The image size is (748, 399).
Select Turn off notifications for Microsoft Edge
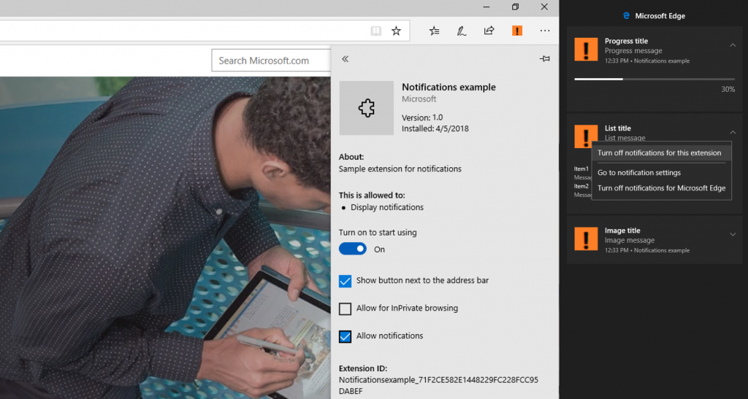(x=661, y=188)
